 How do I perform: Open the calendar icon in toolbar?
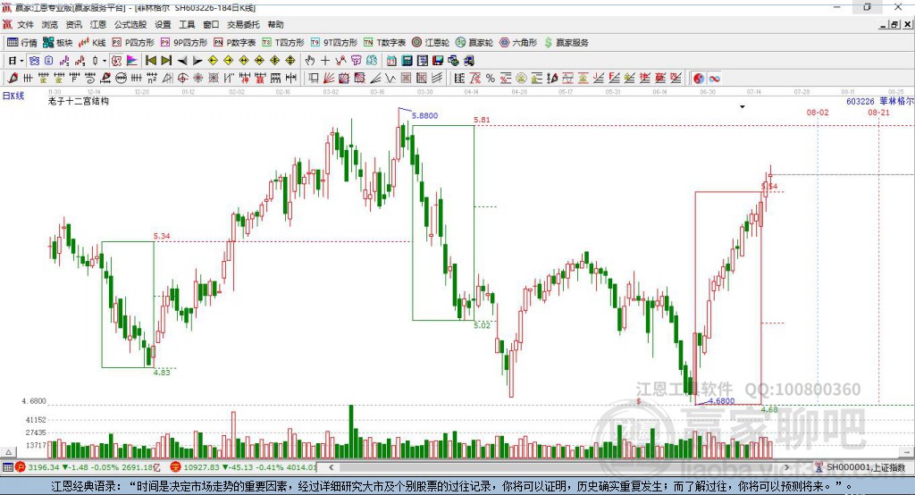391,61
